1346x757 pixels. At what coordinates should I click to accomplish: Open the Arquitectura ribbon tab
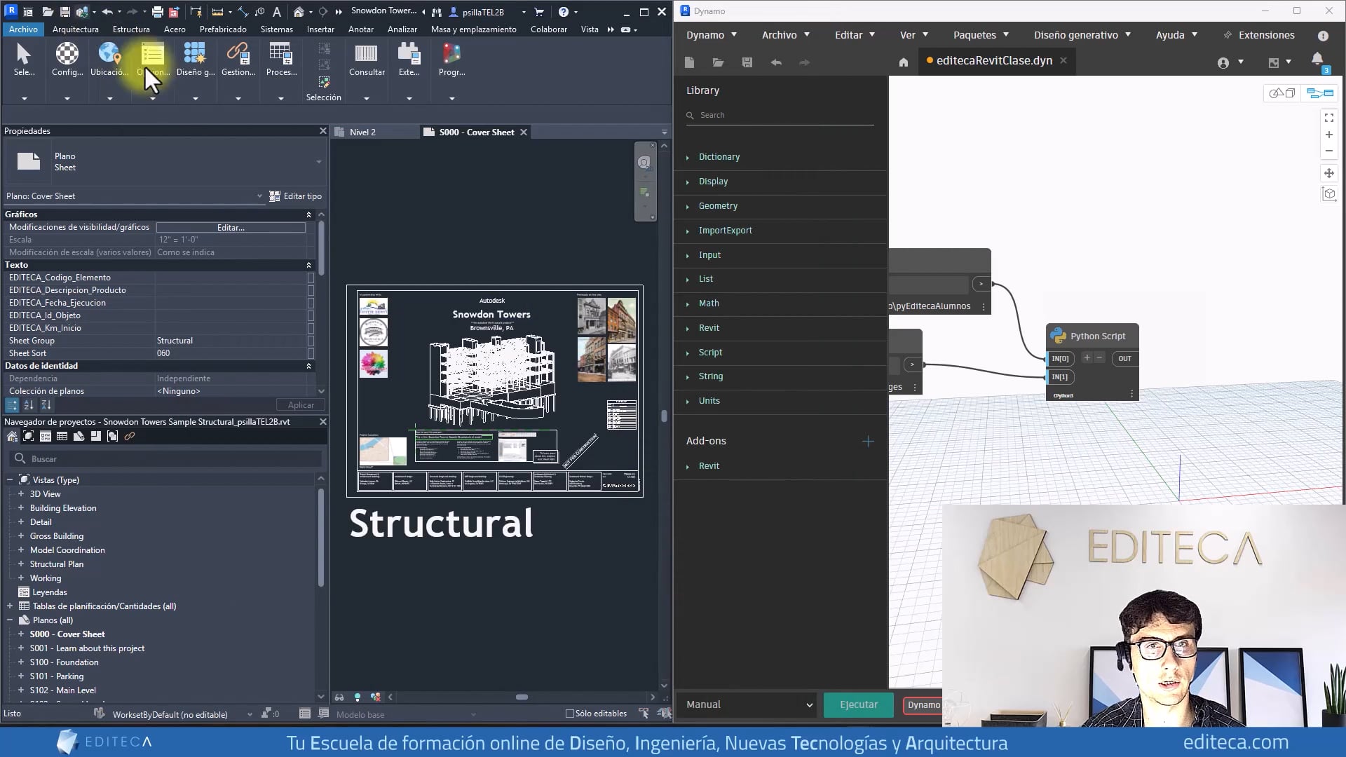coord(75,29)
